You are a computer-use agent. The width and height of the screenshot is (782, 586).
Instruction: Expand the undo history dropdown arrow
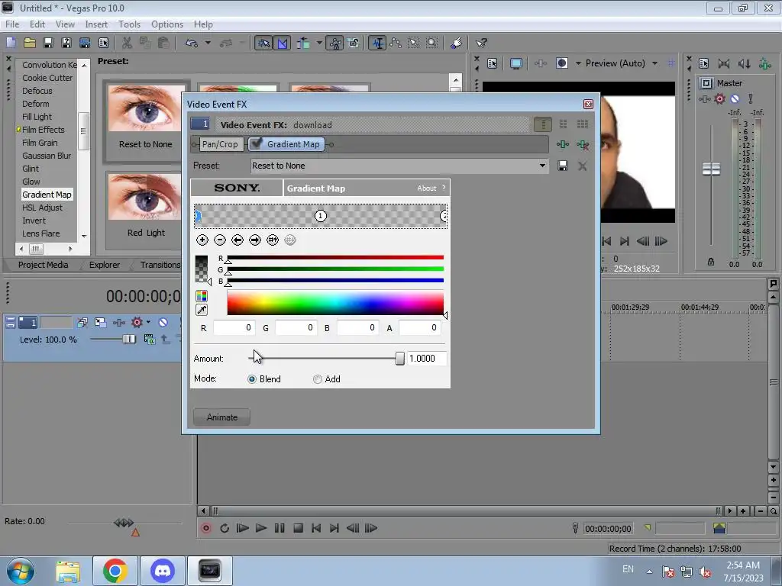pyautogui.click(x=208, y=43)
